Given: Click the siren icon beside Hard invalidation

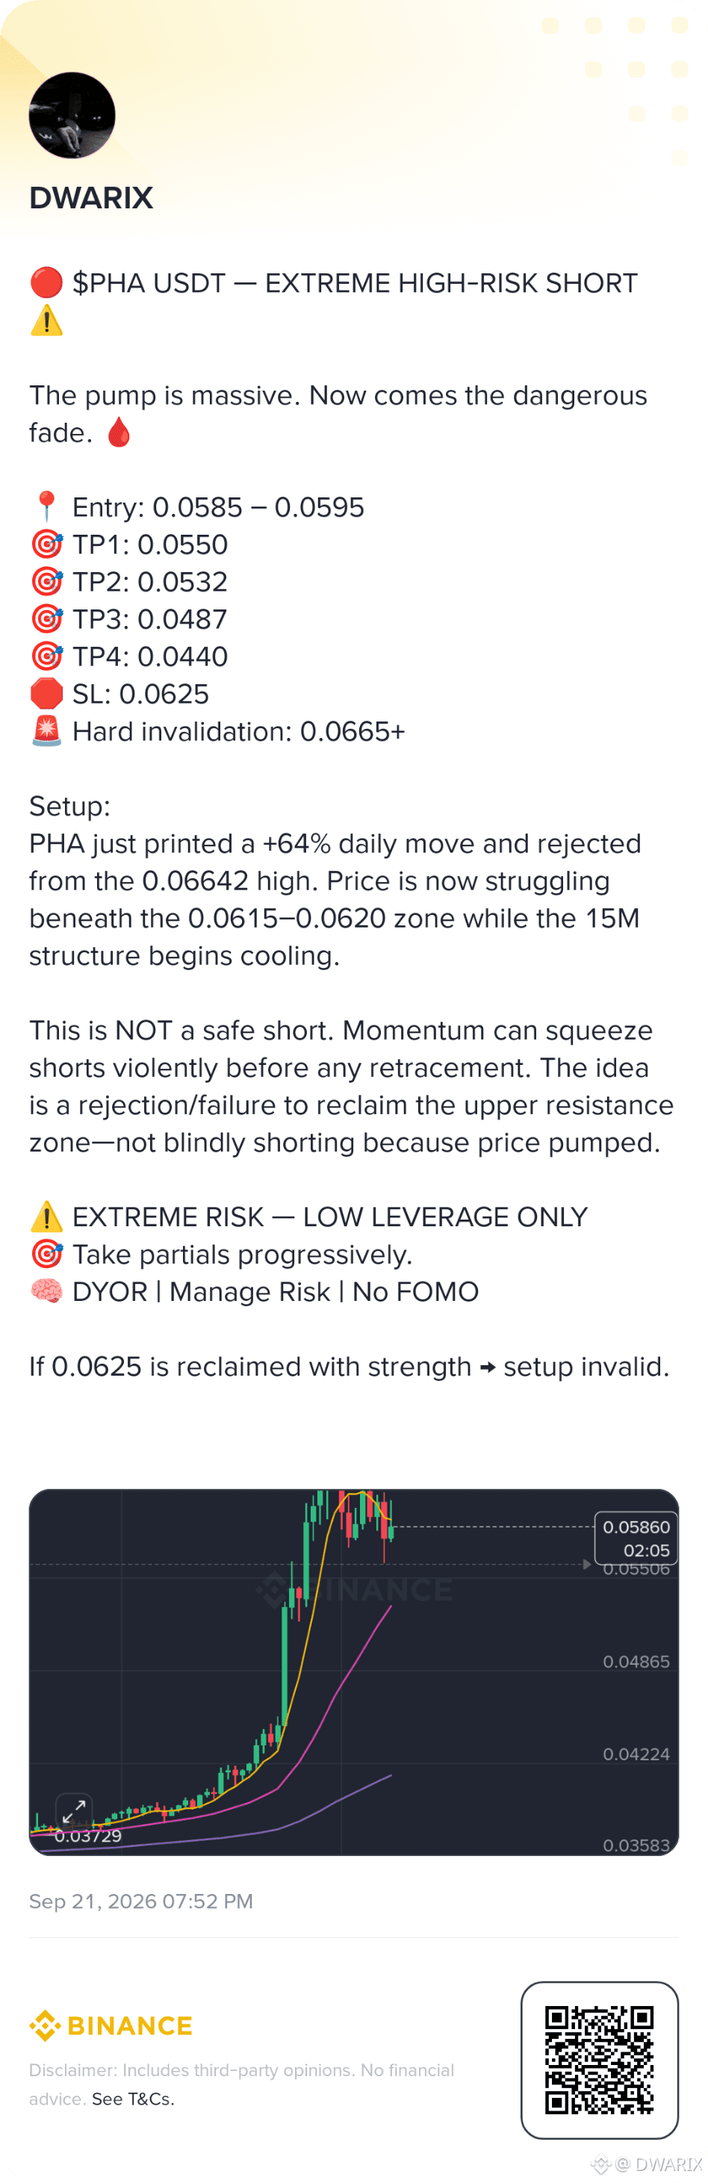Looking at the screenshot, I should click(x=46, y=730).
